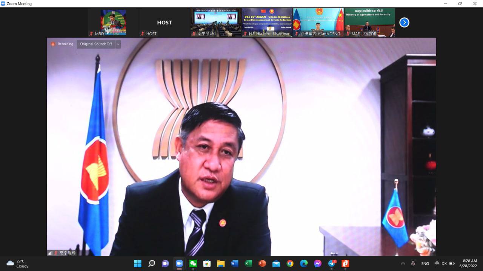The width and height of the screenshot is (483, 271).
Task: Open the red PDF reader taskbar icon
Action: coord(345,263)
